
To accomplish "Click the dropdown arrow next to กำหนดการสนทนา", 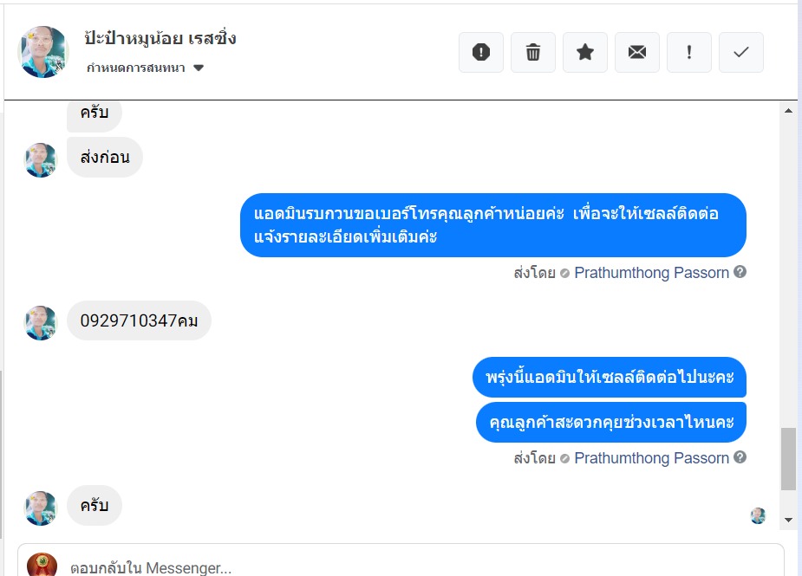I will (199, 68).
